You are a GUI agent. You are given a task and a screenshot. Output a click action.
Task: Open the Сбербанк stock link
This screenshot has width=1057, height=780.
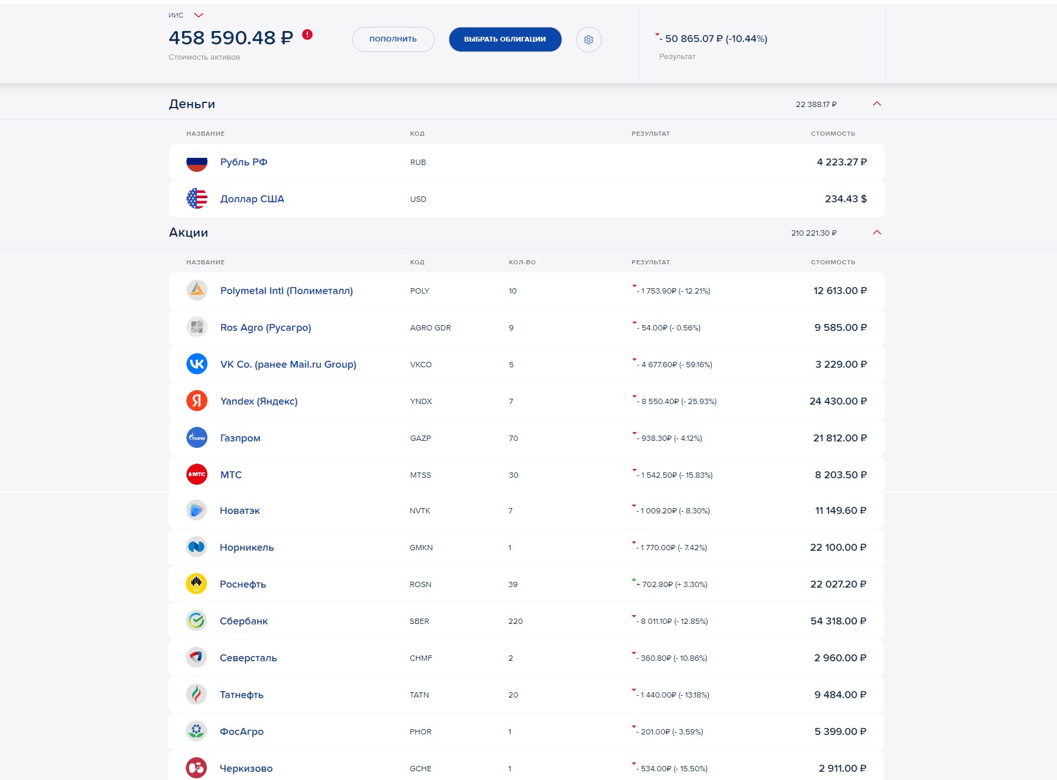tap(244, 621)
